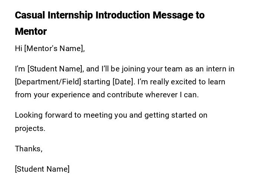Click the word "Hi" in the greeting
Image resolution: width=260 pixels, height=192 pixels.
19,48
